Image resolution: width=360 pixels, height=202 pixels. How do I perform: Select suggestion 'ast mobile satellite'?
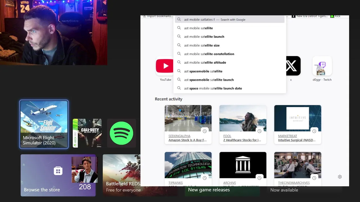point(230,28)
